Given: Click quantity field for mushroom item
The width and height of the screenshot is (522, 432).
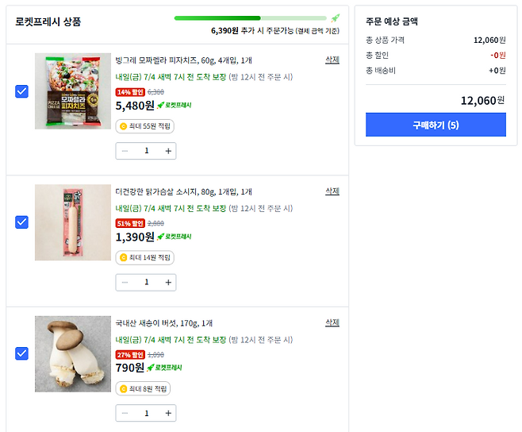Looking at the screenshot, I should tap(146, 413).
